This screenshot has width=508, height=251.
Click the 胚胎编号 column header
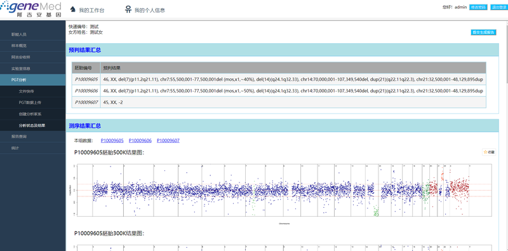(86, 68)
